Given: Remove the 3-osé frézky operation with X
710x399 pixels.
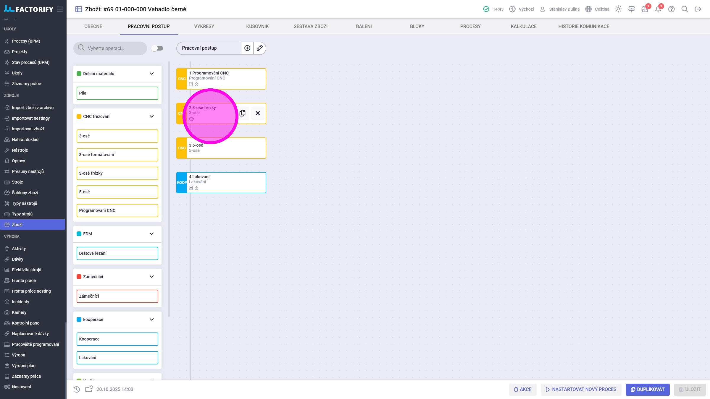Looking at the screenshot, I should (258, 113).
